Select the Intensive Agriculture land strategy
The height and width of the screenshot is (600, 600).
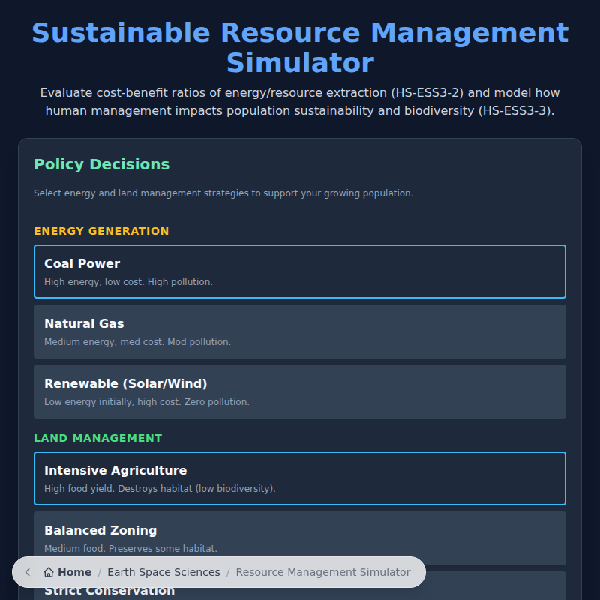[x=300, y=478]
